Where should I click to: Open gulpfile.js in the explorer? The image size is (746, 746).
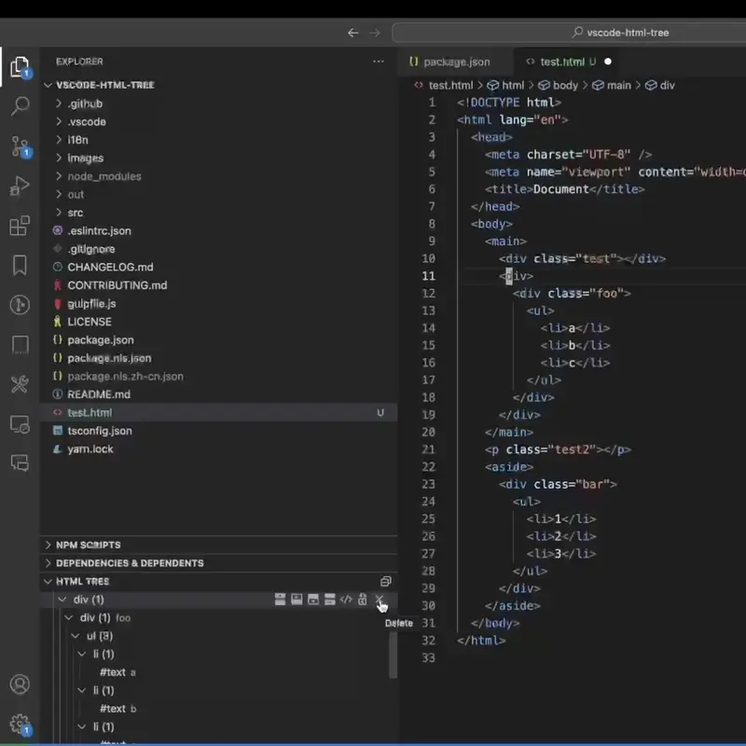click(x=218, y=304)
